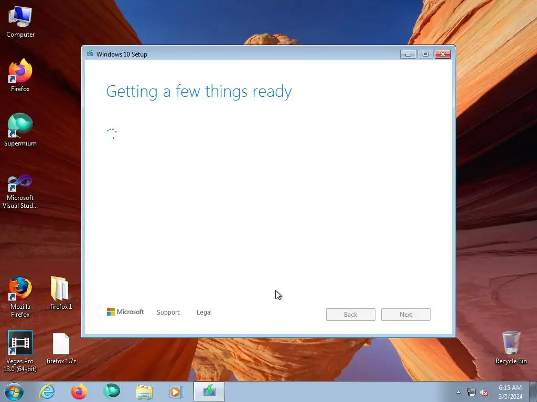
Task: Open the Support link
Action: point(168,312)
